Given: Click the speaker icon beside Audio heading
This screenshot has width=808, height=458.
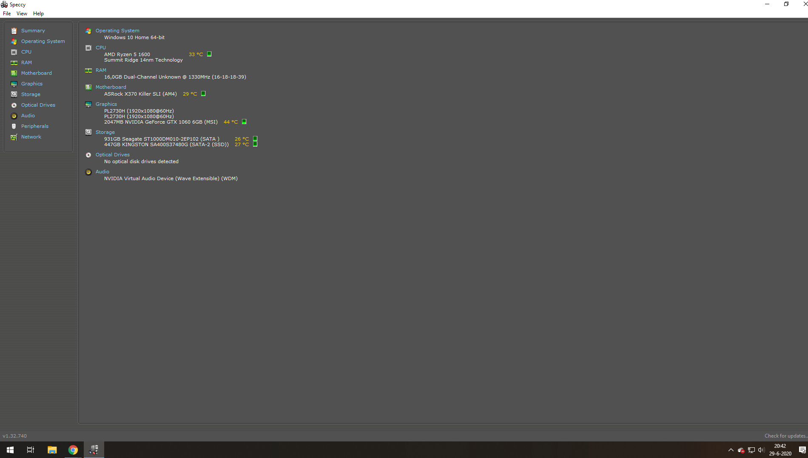Looking at the screenshot, I should (88, 172).
